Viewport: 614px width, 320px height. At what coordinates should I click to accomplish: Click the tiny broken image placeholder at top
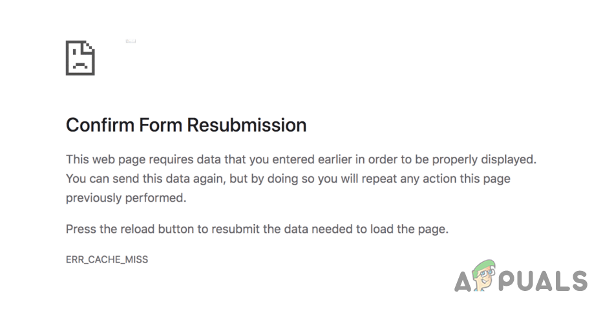(131, 41)
